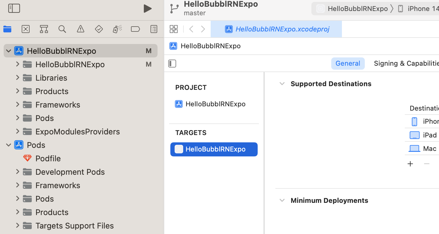Screen dimensions: 439x234
Task: Expand Frameworks under HelloBubblRNExpo project
Action: (17, 104)
